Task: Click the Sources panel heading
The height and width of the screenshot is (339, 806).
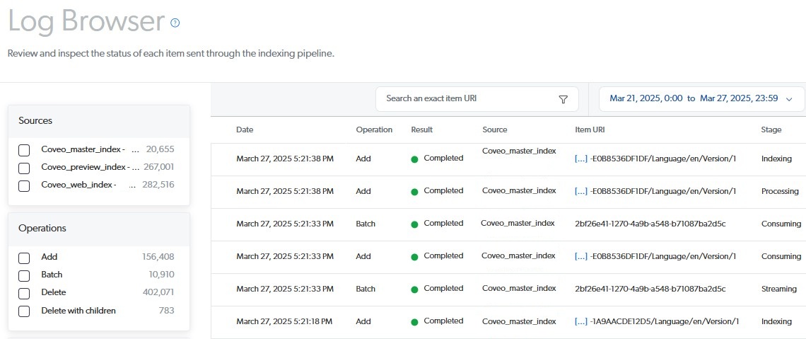Action: click(x=35, y=121)
